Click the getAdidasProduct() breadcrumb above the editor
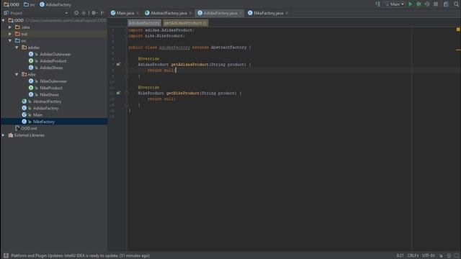Viewport: 461px width, 259px height. coord(185,23)
